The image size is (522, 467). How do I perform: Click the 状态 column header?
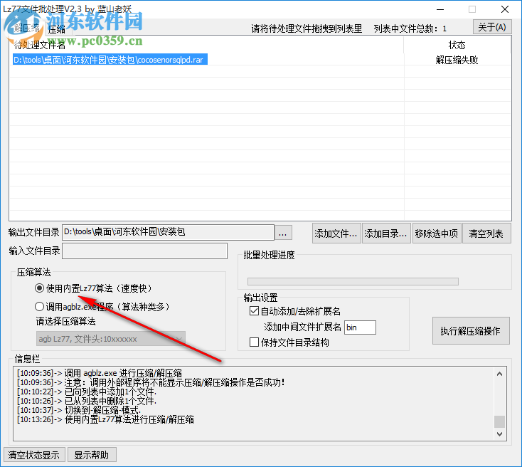pyautogui.click(x=457, y=45)
